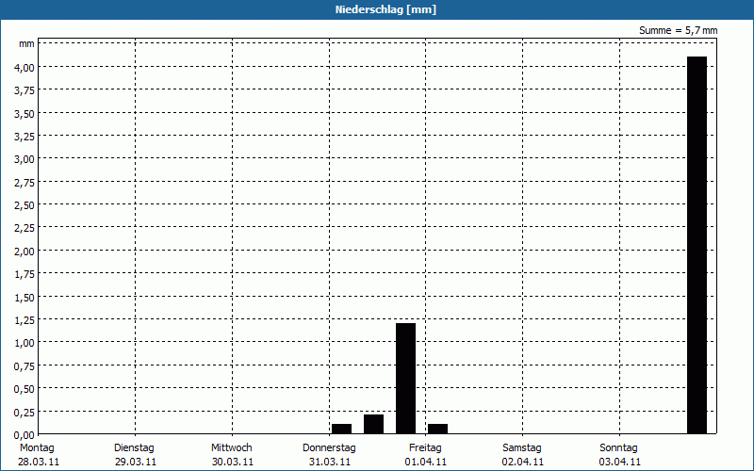The image size is (754, 471).
Task: Click the Niederschlag [mm] chart title
Action: [x=385, y=9]
